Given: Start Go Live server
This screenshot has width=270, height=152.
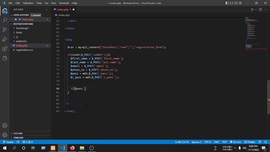Looking at the screenshot, I should 235,142.
